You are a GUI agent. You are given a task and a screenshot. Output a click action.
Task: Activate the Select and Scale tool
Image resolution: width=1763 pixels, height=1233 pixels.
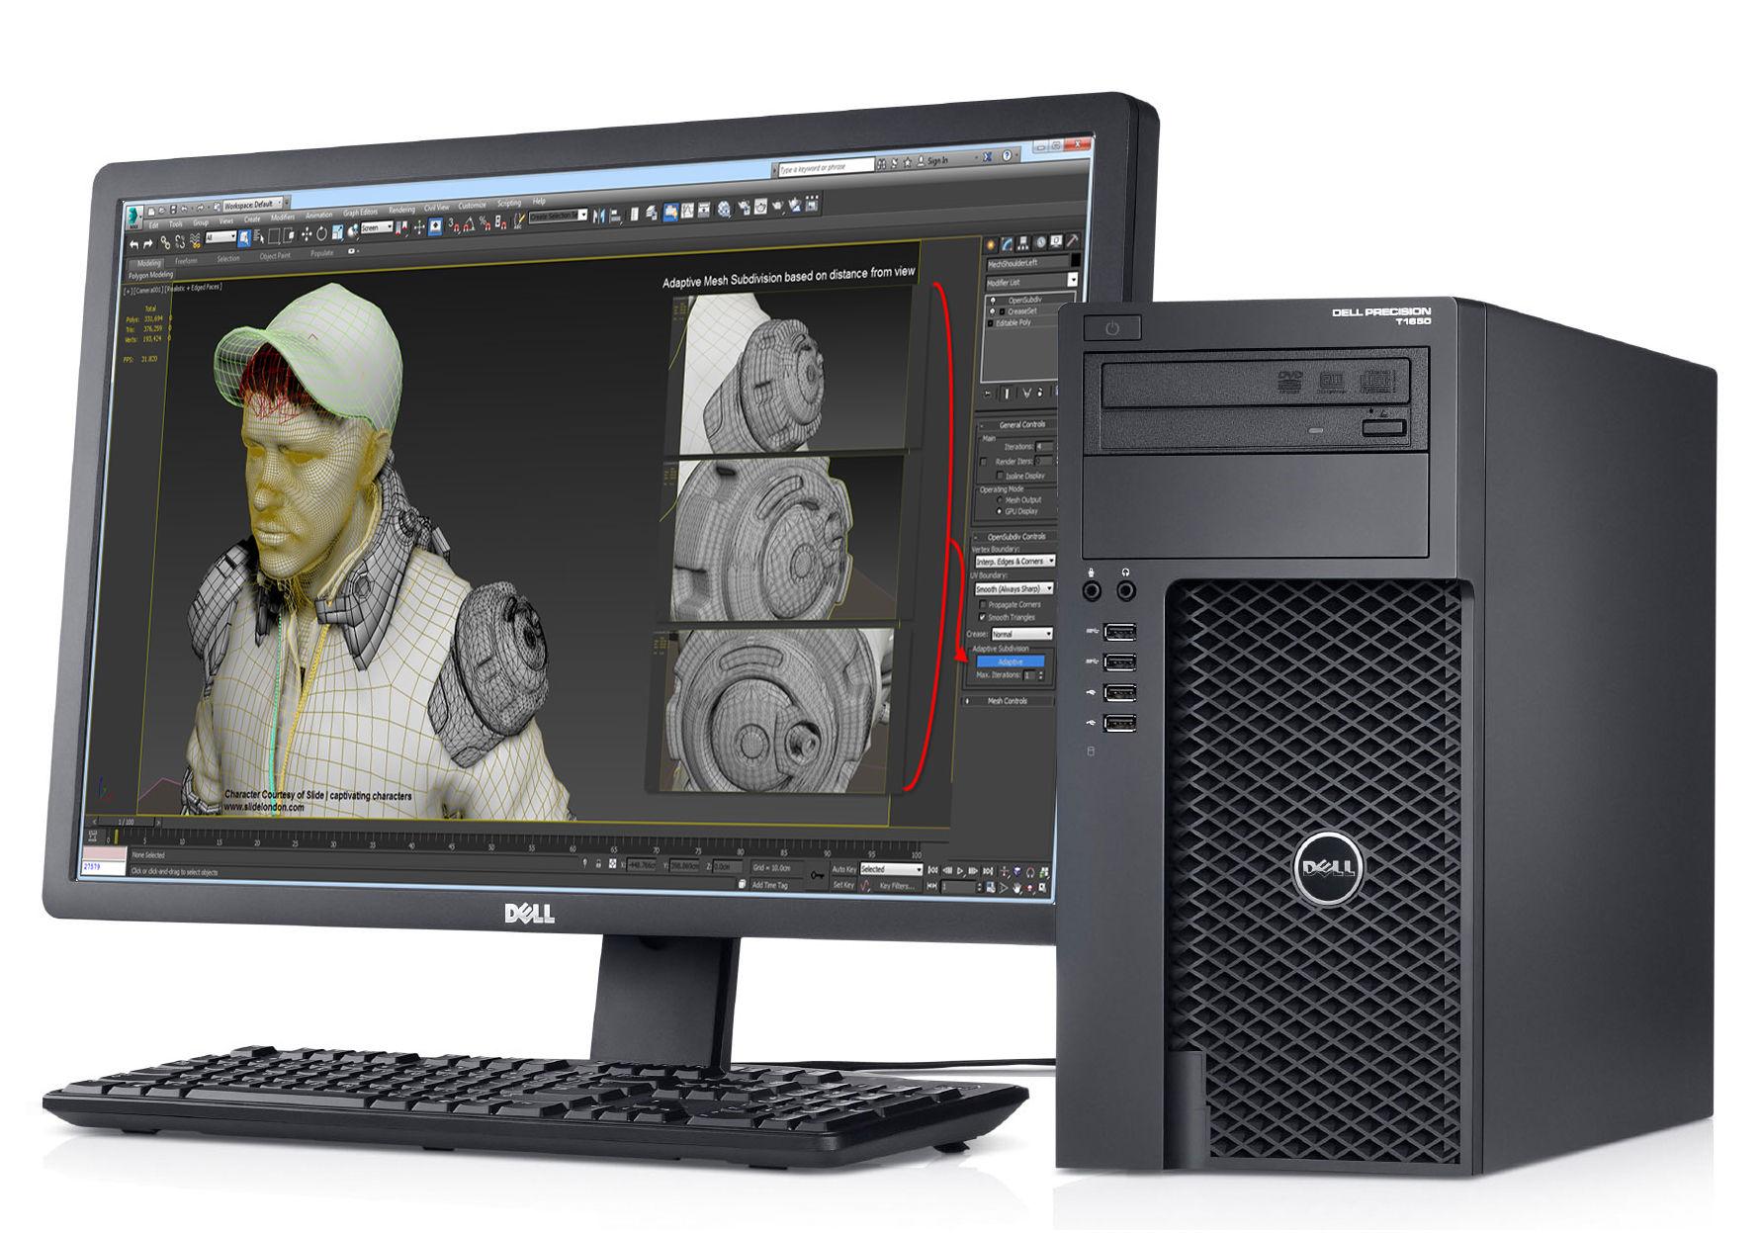tap(337, 232)
